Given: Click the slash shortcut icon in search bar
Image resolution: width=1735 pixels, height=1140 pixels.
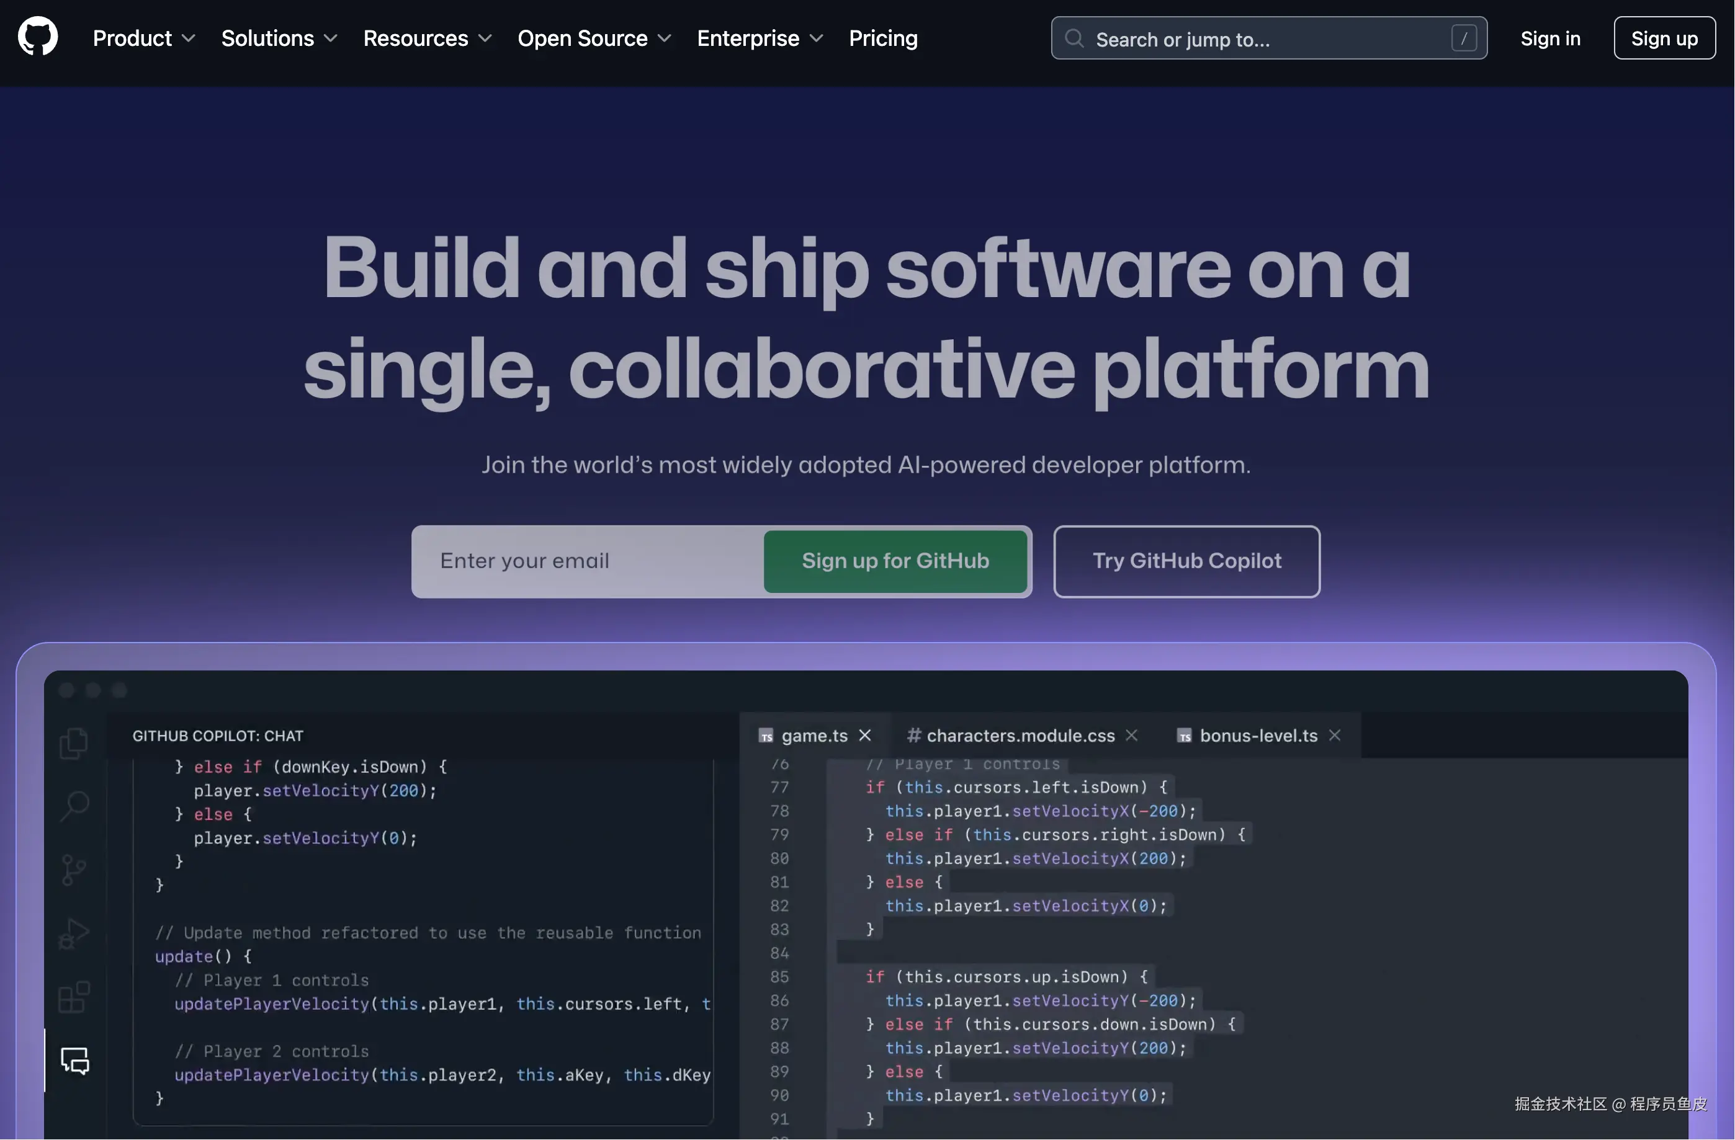Looking at the screenshot, I should point(1463,38).
